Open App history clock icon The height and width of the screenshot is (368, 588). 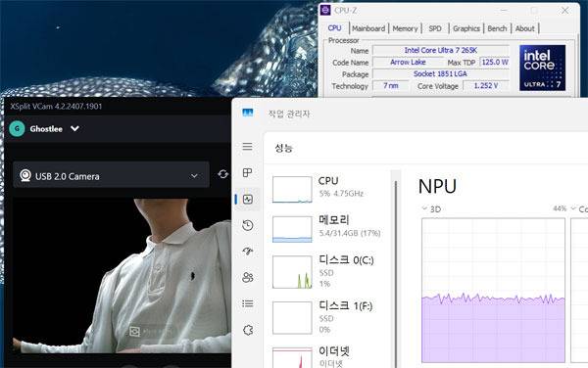[248, 225]
